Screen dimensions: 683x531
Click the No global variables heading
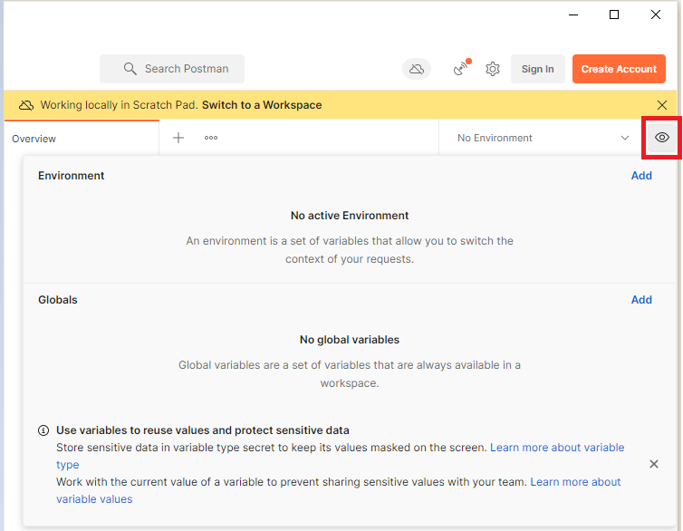point(350,340)
